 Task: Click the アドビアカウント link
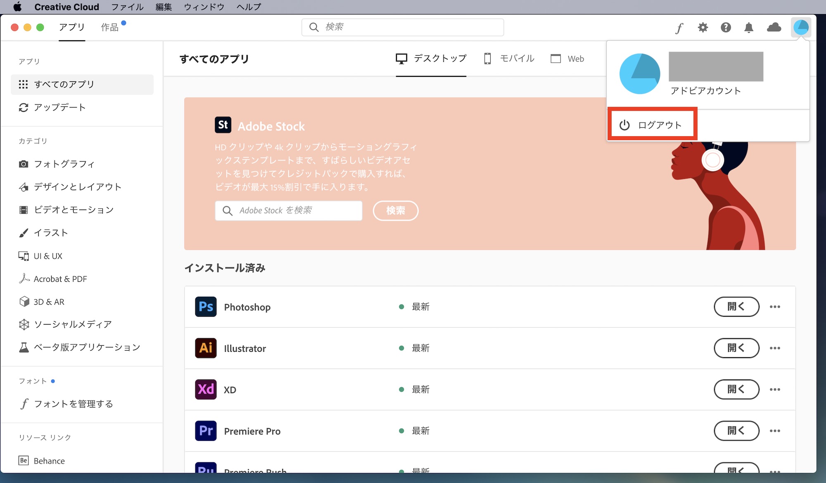[x=705, y=91]
